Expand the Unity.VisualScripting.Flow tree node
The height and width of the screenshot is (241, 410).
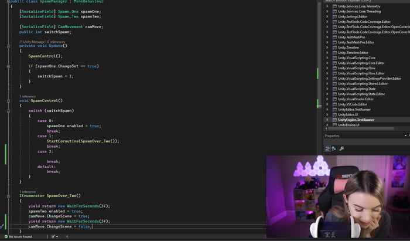pyautogui.click(x=327, y=73)
